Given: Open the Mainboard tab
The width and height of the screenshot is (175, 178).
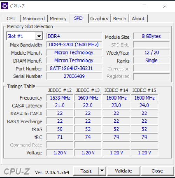Looking at the screenshot, I should (34, 19).
